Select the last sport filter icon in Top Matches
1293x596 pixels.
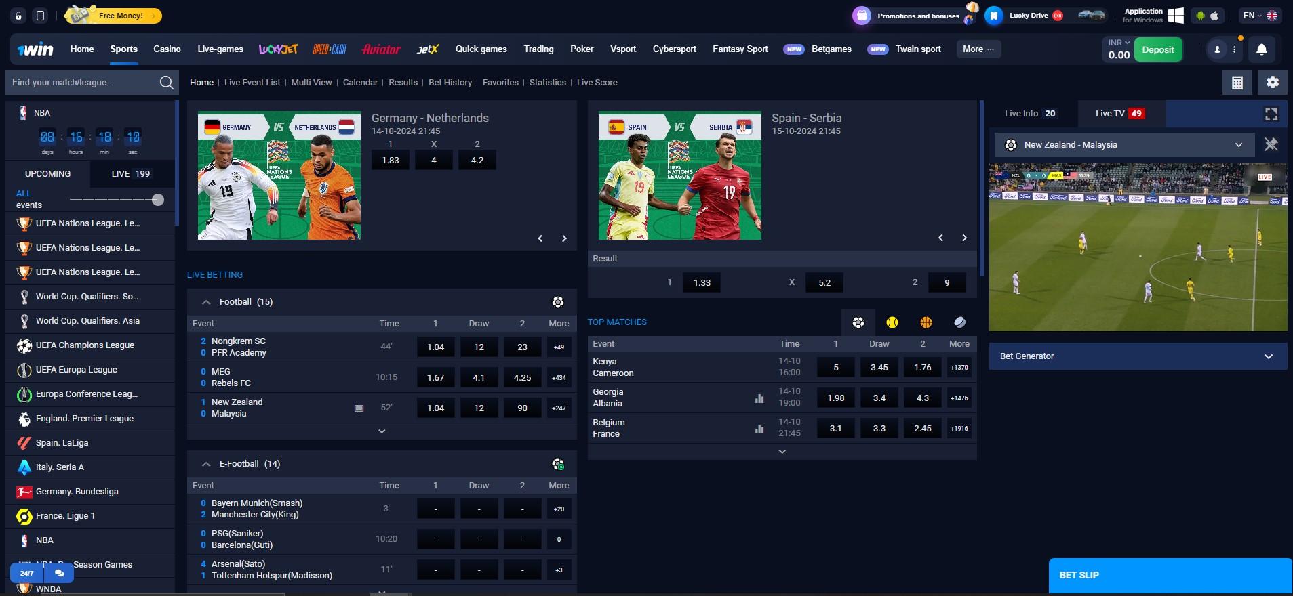[960, 322]
